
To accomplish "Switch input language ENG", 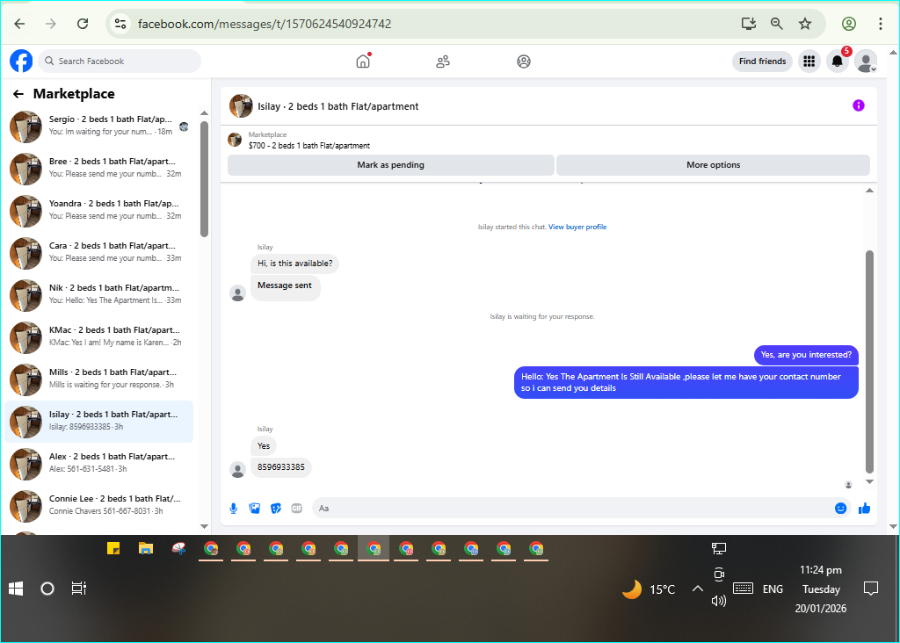I will click(x=773, y=589).
